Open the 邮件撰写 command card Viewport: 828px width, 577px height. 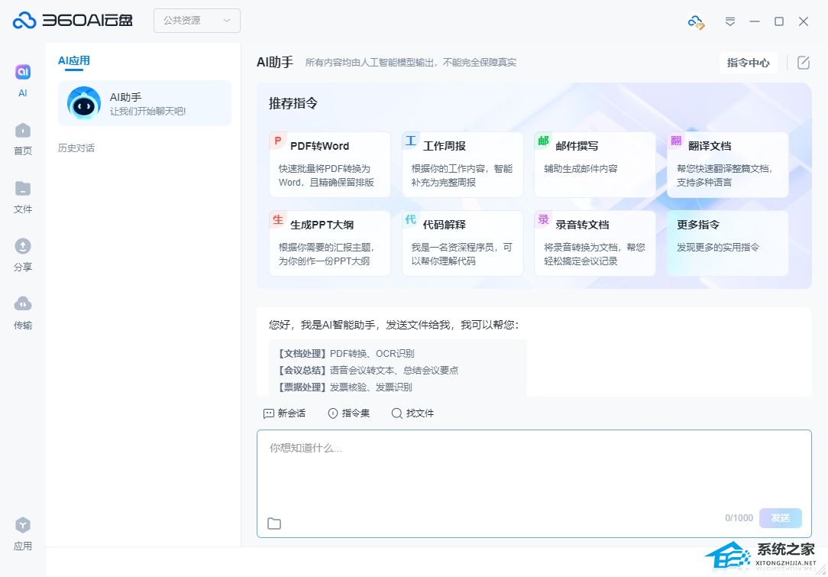point(595,165)
